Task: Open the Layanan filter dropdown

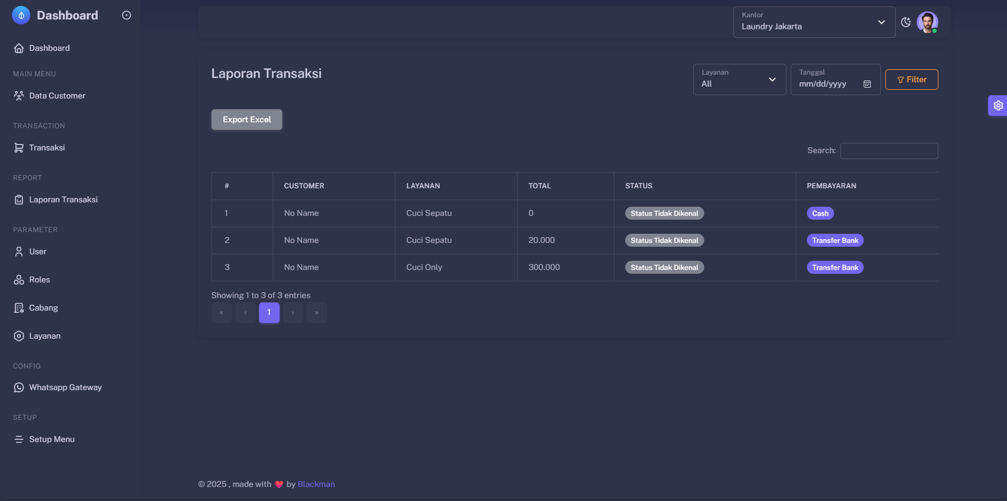Action: click(739, 80)
